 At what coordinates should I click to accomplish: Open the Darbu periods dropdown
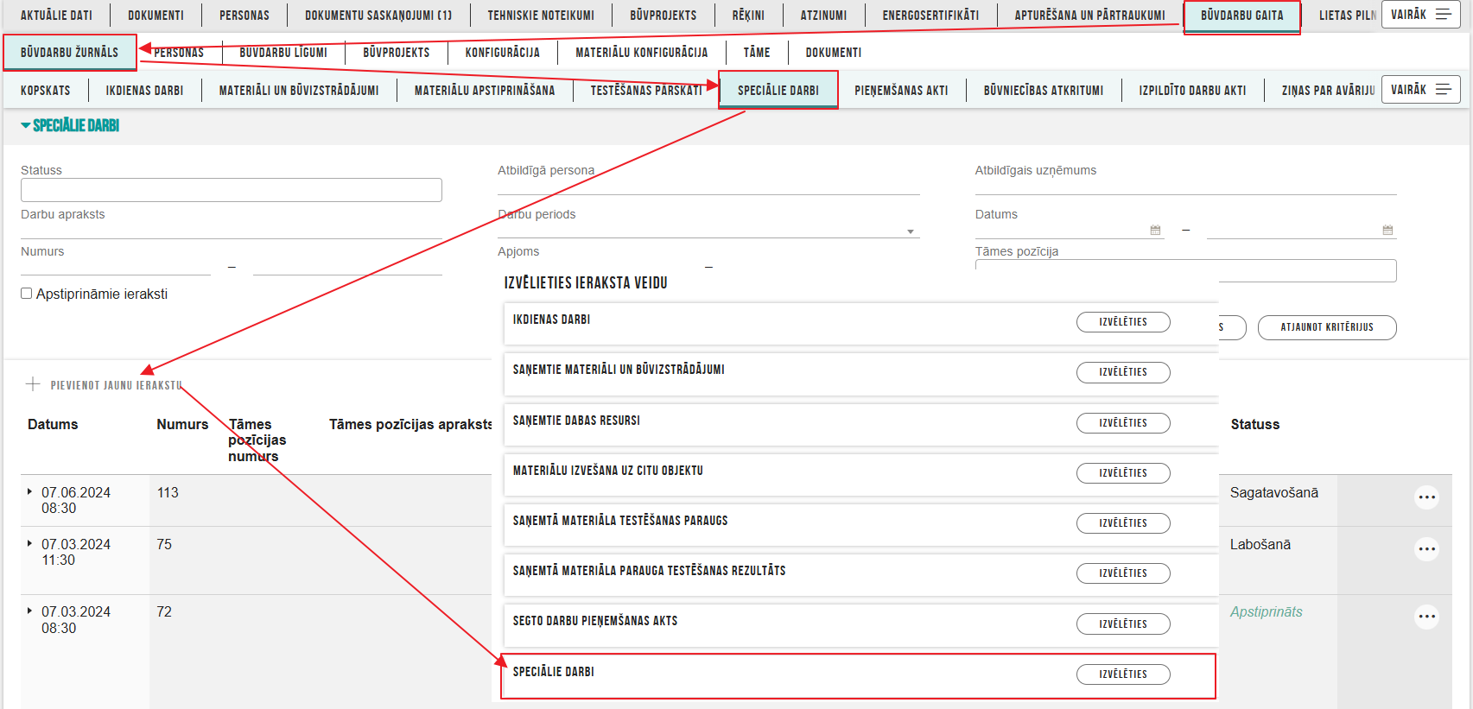pos(708,230)
